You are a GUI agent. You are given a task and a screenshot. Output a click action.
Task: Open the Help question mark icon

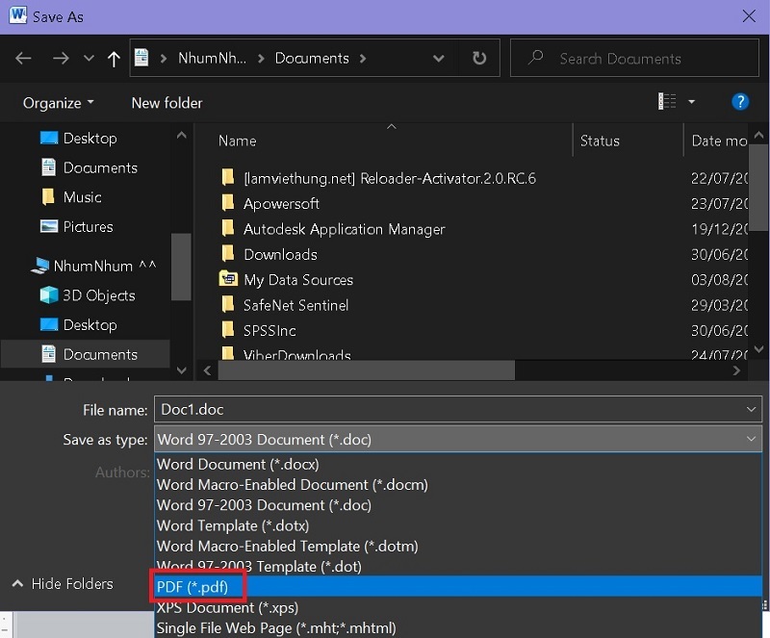[739, 102]
